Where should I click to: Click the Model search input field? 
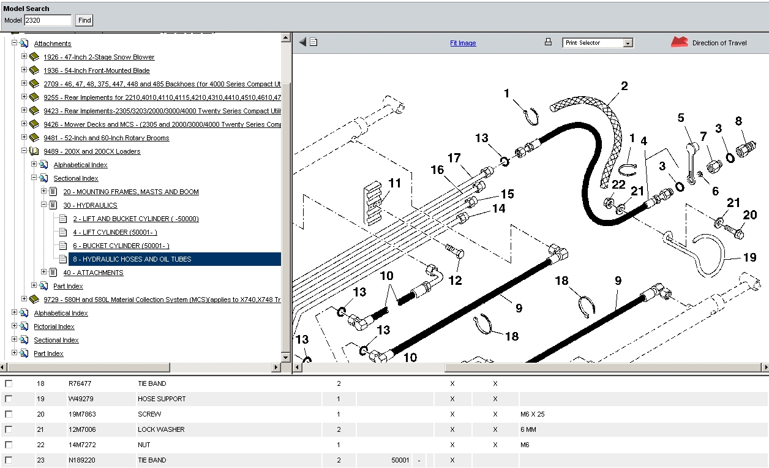coord(48,20)
